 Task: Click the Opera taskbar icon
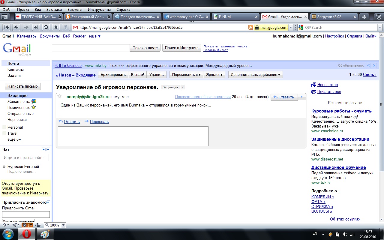(27, 234)
